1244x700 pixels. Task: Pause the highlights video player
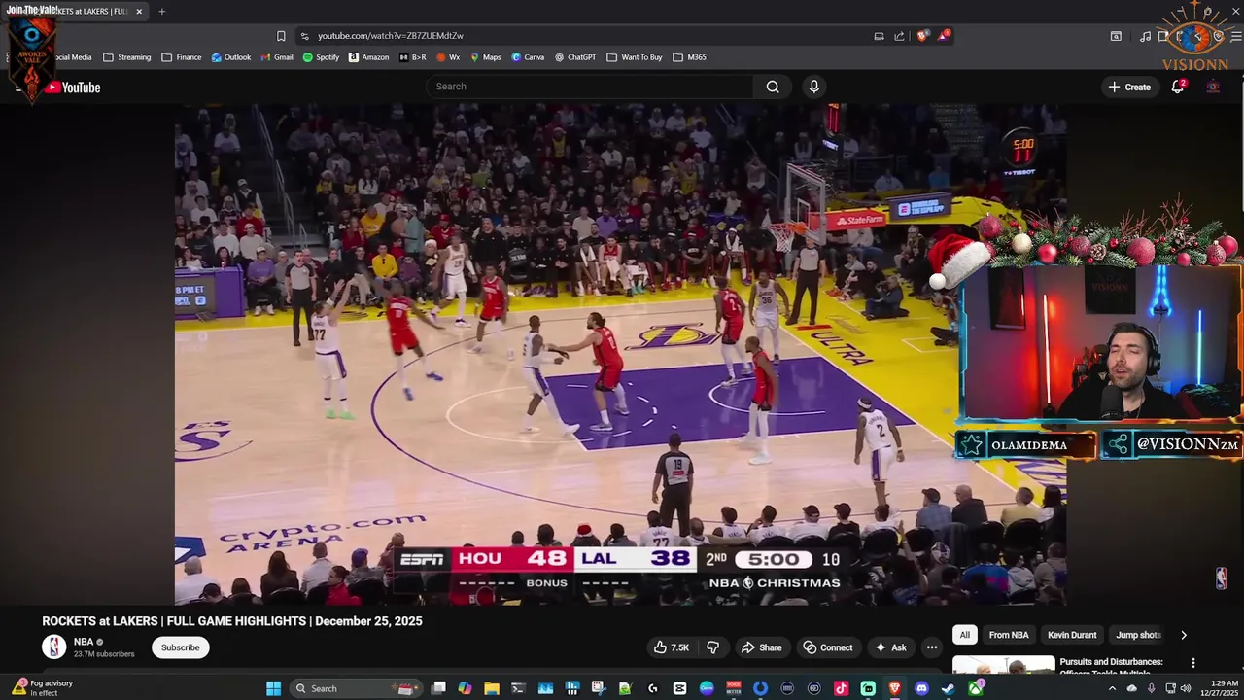click(x=620, y=355)
